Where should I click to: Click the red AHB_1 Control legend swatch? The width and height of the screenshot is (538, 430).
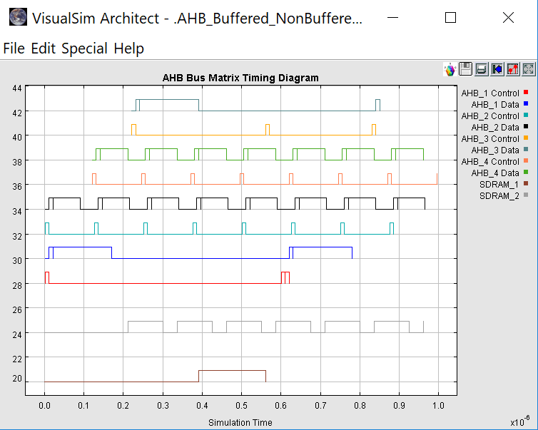pyautogui.click(x=526, y=93)
